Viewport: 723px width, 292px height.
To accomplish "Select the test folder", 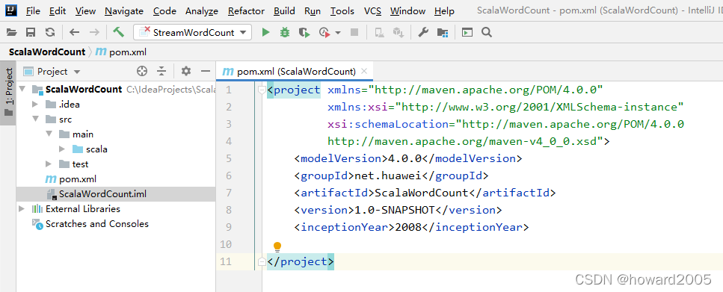I will [74, 164].
